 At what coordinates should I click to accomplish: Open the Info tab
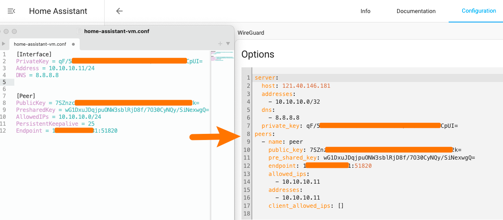click(365, 11)
